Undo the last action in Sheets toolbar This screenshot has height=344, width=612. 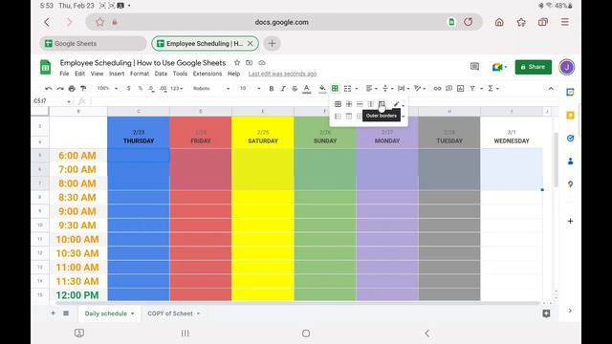(49, 89)
